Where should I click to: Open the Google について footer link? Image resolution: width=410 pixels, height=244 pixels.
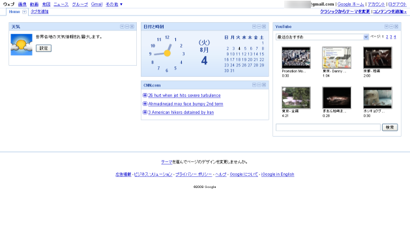(x=244, y=174)
